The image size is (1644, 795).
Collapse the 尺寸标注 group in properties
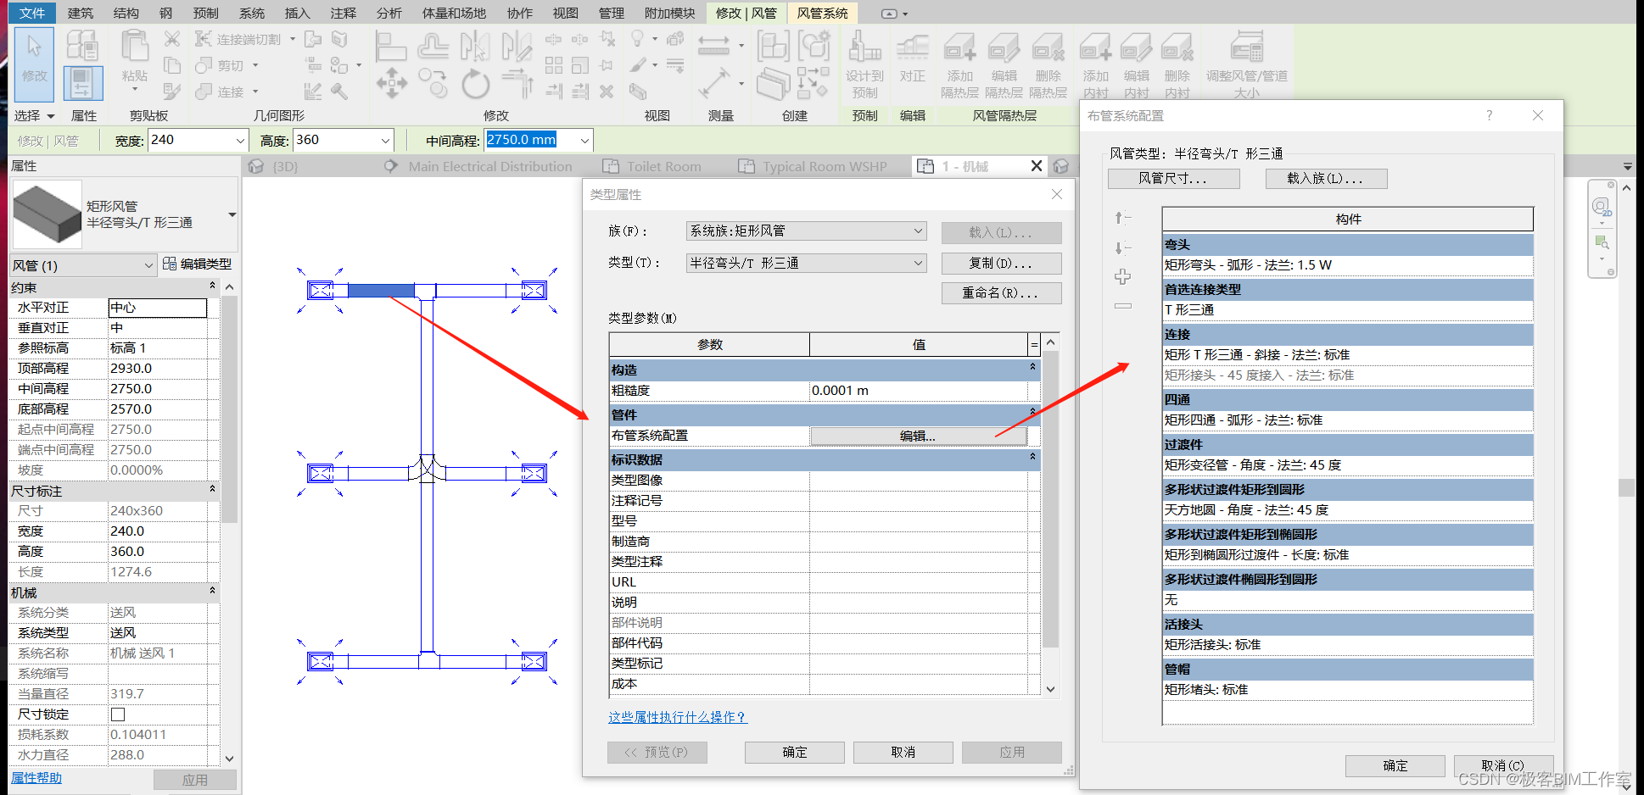click(x=212, y=490)
